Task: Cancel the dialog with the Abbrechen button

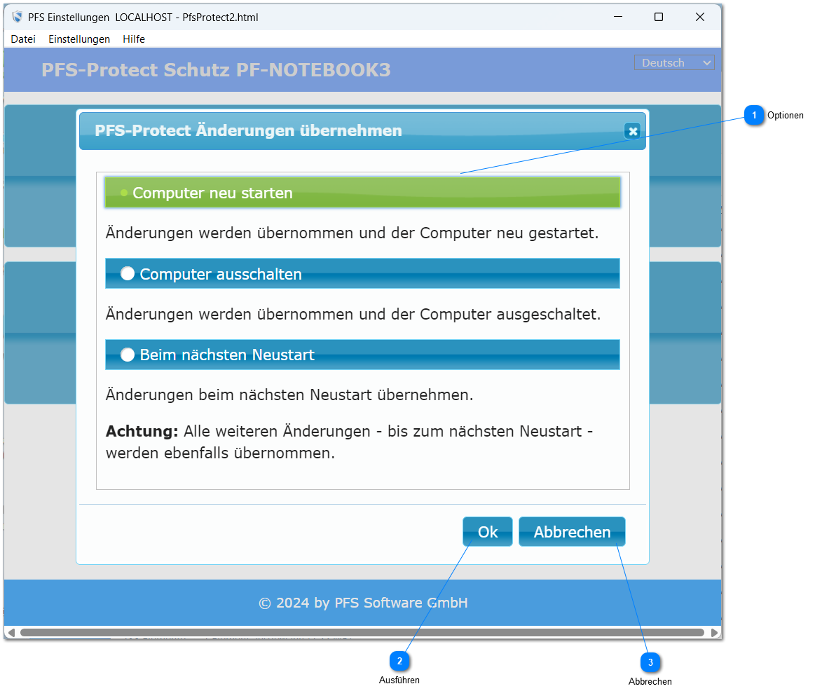Action: [572, 531]
